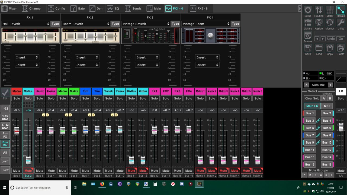Solo the Bus 1 Matze channel
The height and width of the screenshot is (195, 347).
[x=17, y=98]
